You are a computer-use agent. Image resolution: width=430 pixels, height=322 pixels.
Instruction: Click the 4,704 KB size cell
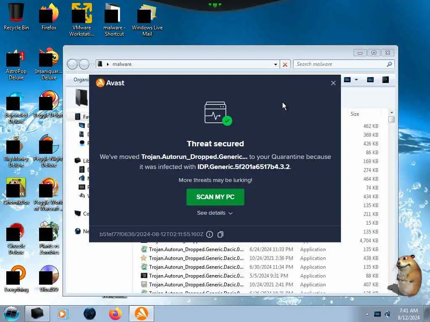[x=369, y=241]
